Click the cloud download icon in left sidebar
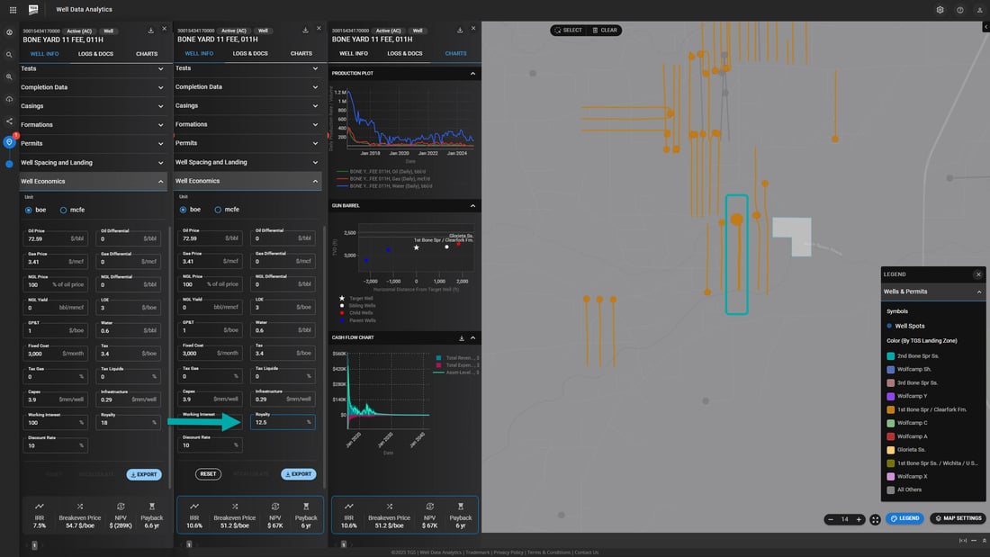The image size is (990, 557). [x=9, y=99]
